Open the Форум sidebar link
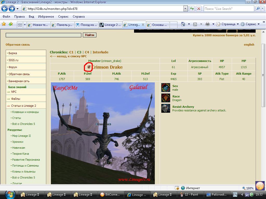Image resolution: width=266 pixels, height=199 pixels. tap(13, 67)
